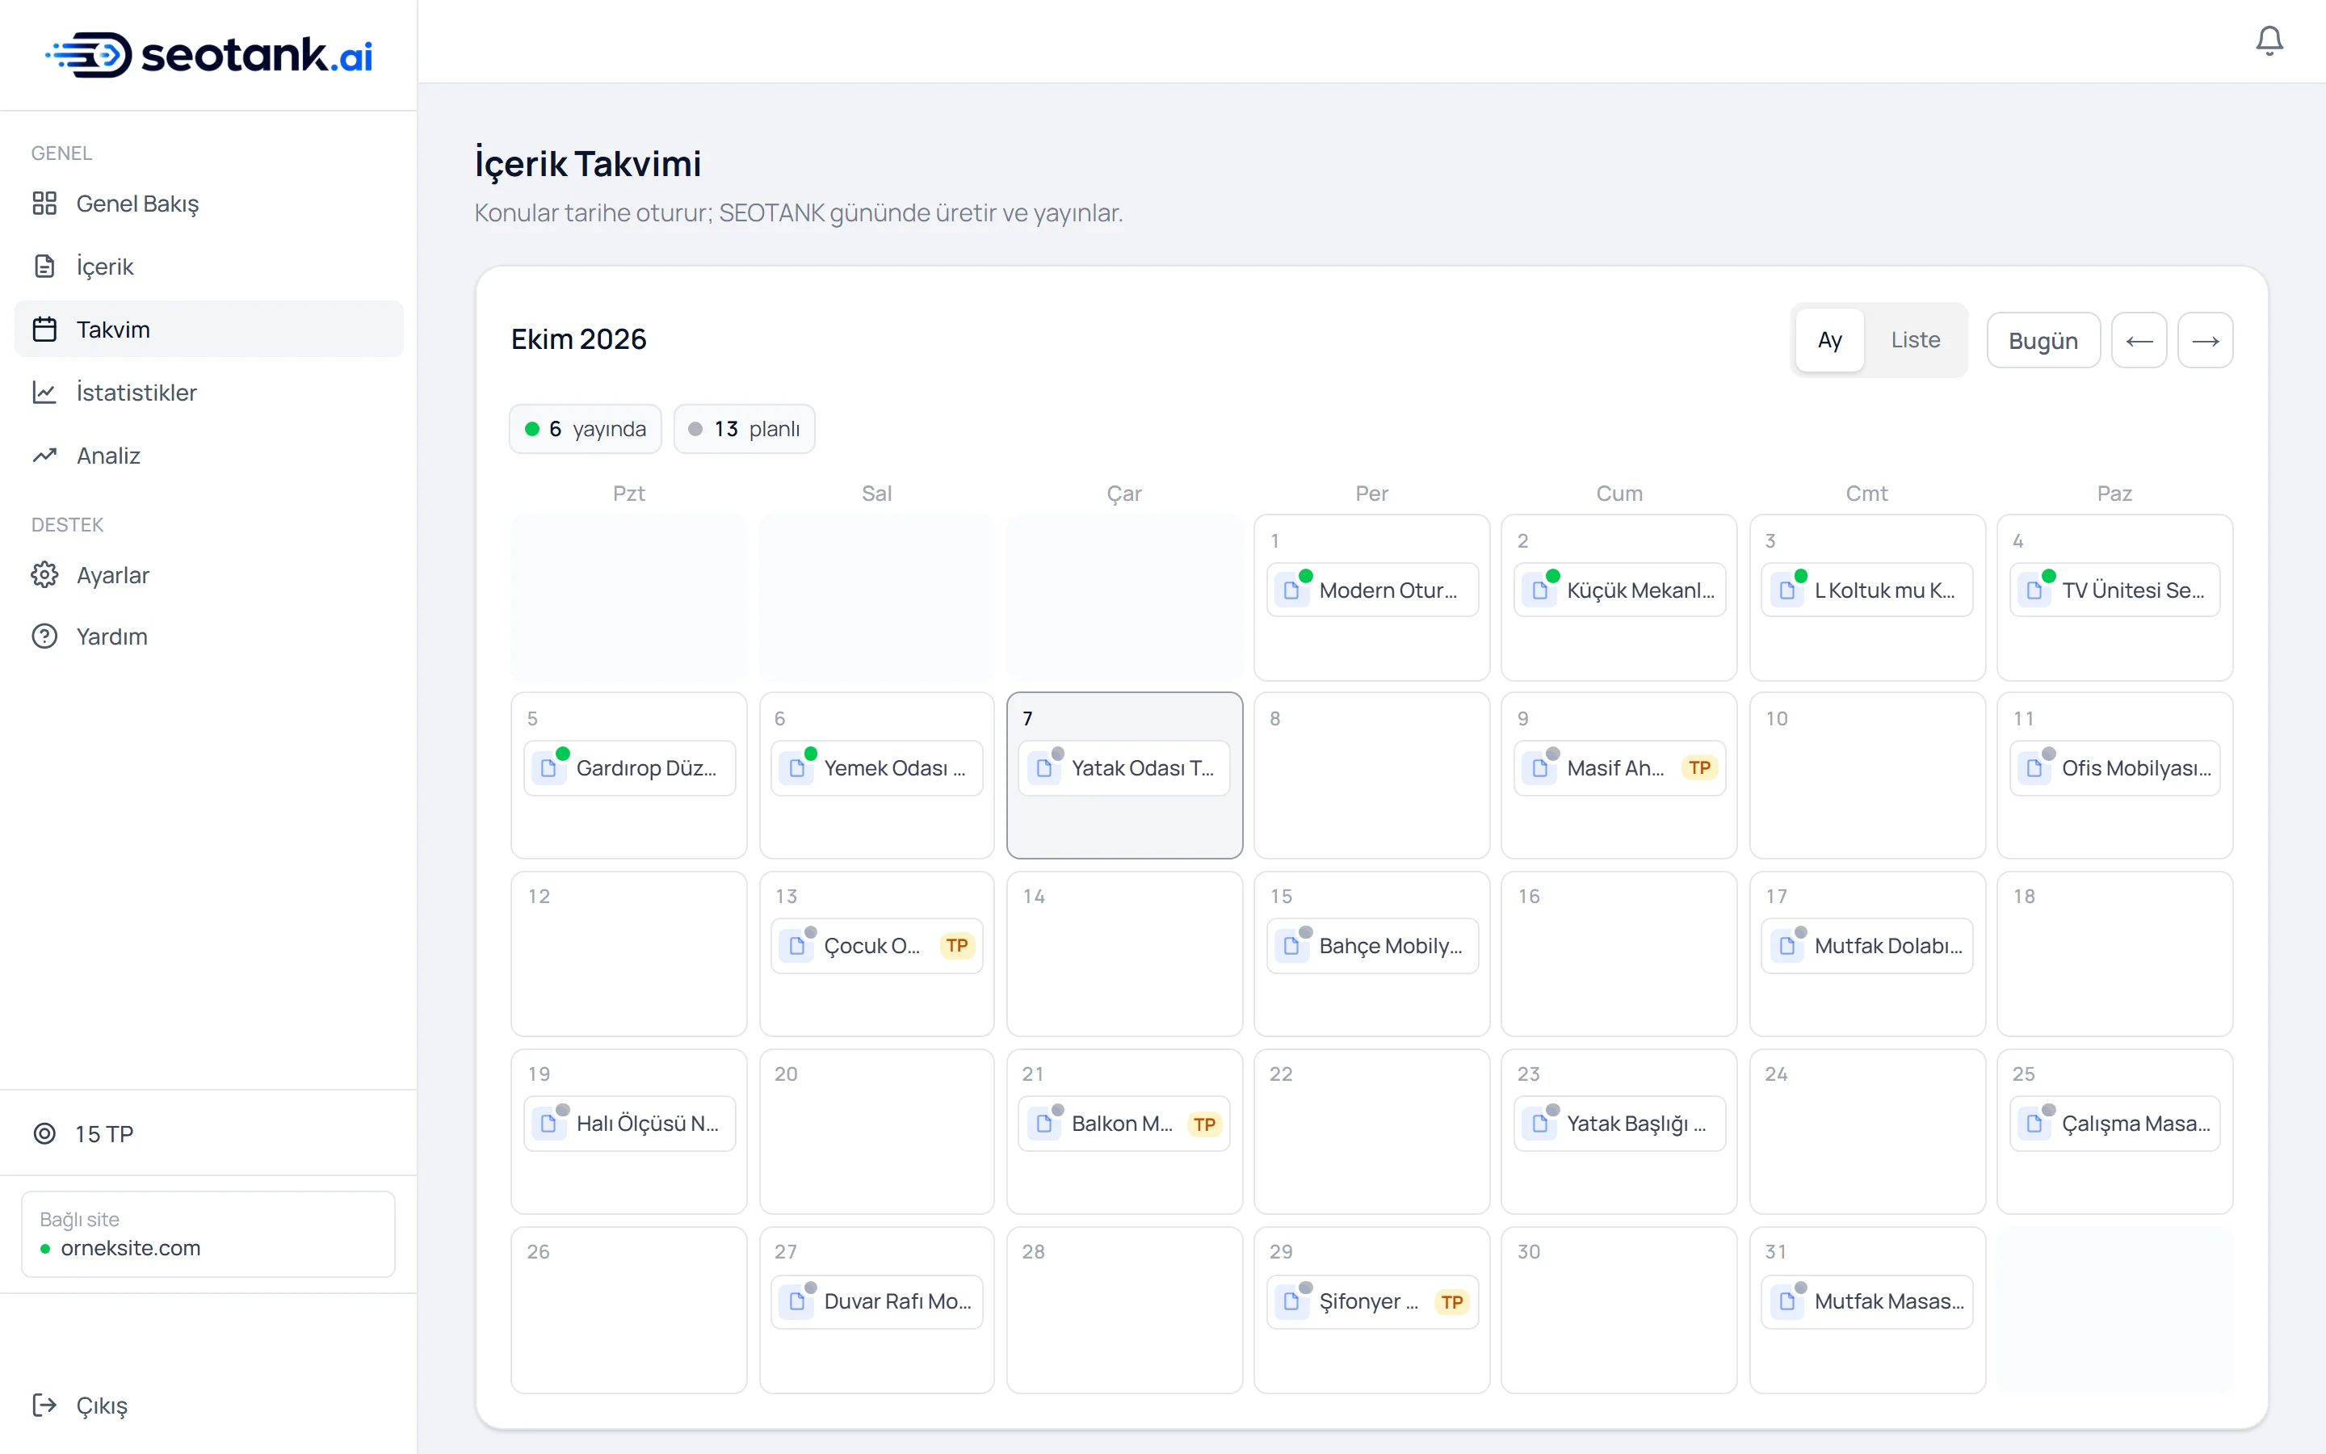Click TP badge on Çocuk O... event

[956, 946]
